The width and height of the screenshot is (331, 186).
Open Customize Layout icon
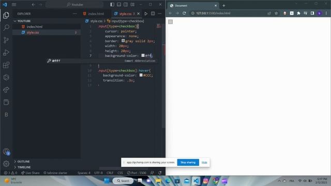pos(132,5)
